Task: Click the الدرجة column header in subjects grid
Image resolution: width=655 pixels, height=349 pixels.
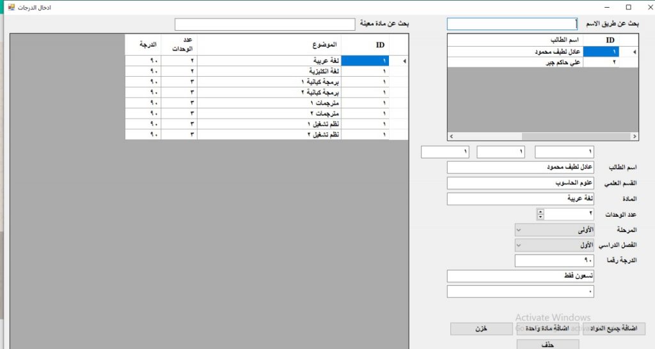Action: tap(144, 45)
